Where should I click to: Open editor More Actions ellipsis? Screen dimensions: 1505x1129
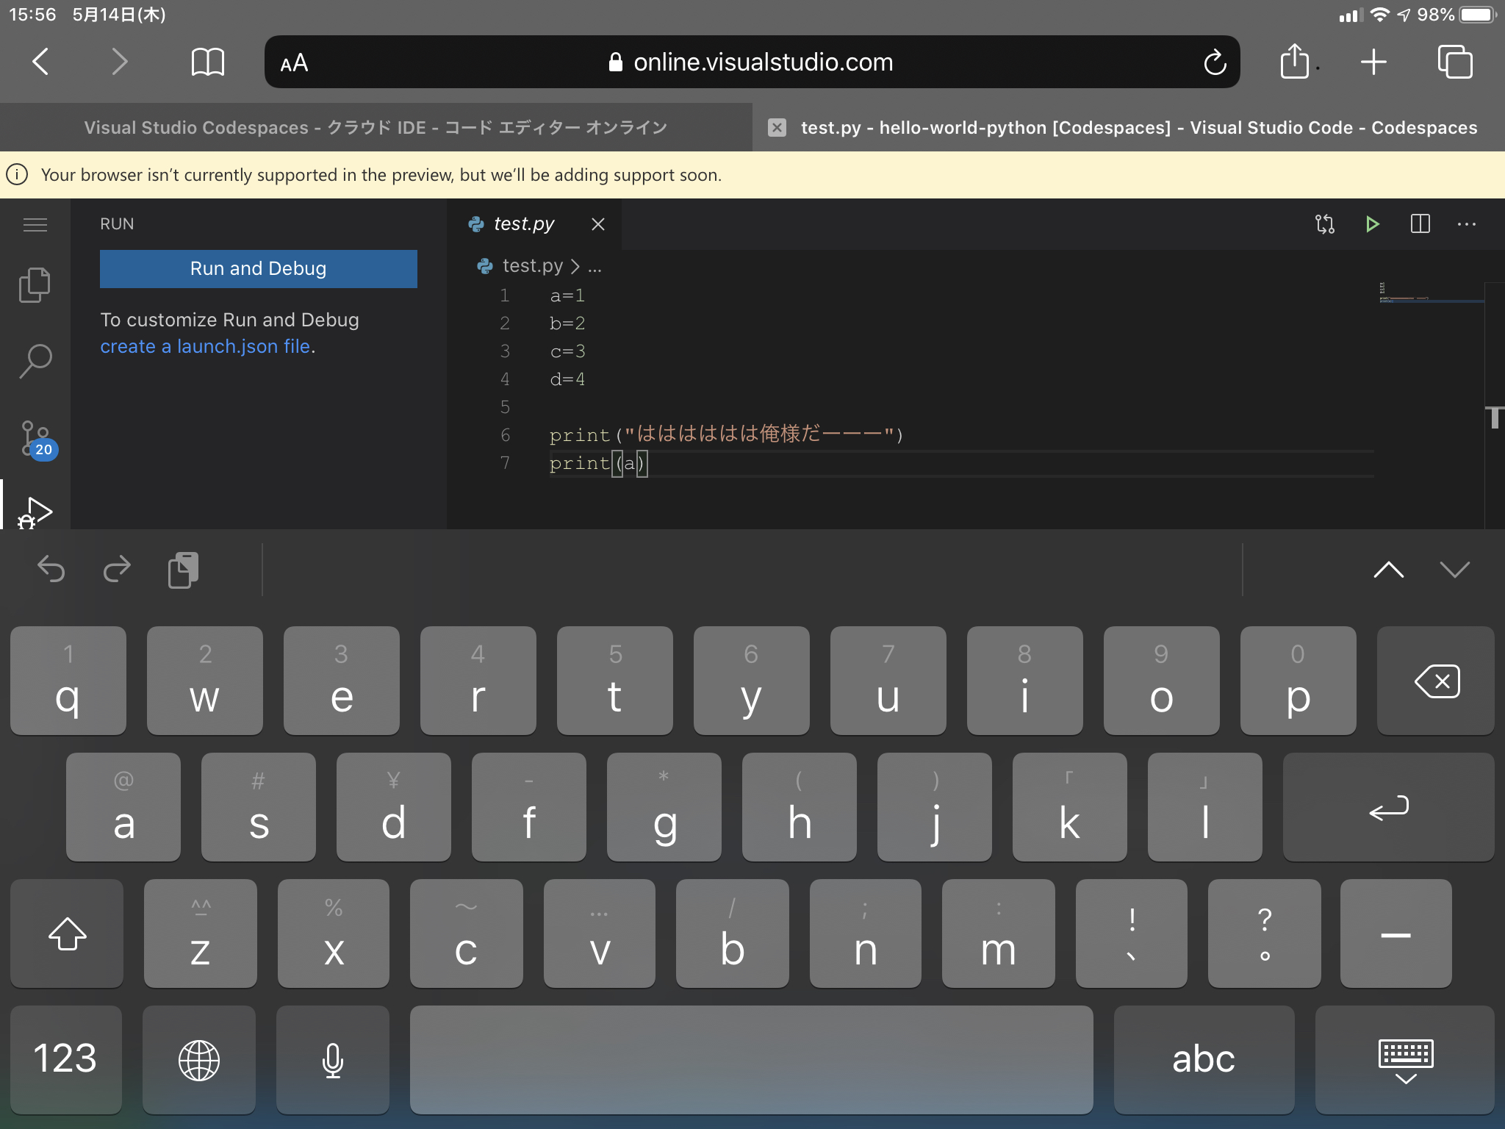point(1467,224)
